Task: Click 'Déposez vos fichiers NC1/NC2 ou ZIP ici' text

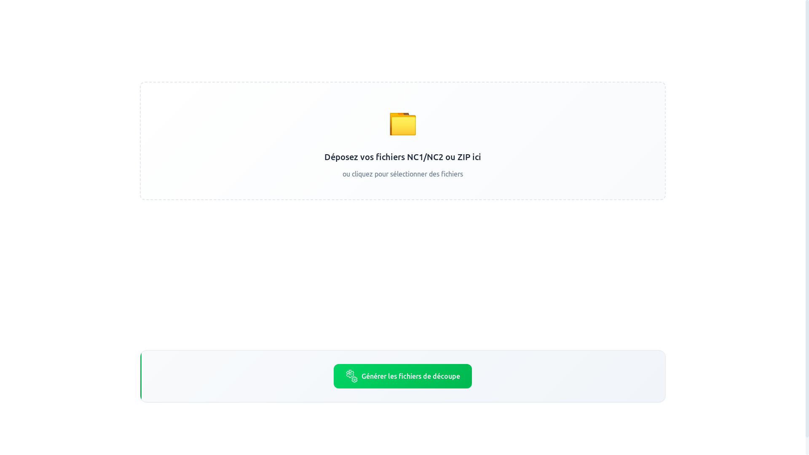Action: point(403,157)
